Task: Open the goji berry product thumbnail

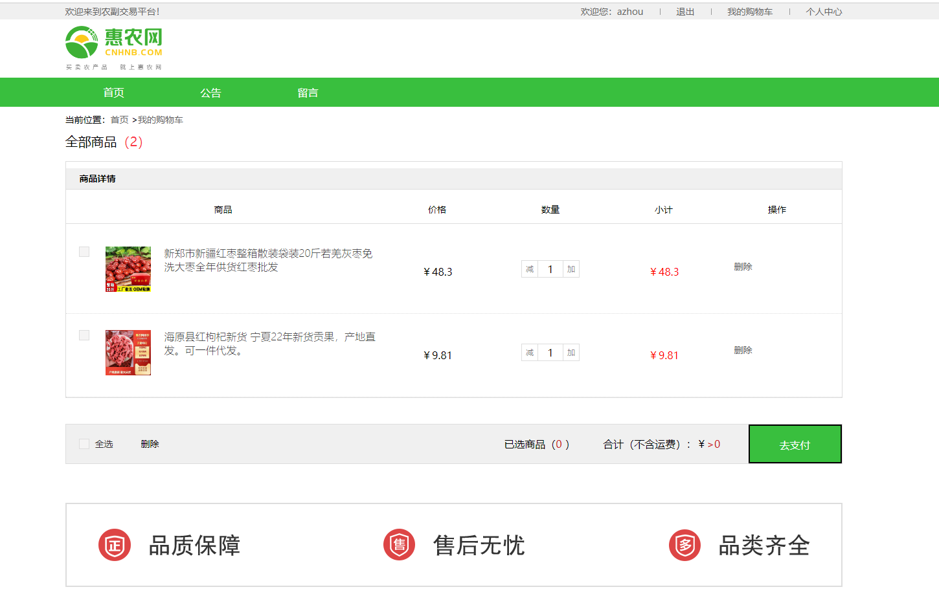Action: point(128,353)
